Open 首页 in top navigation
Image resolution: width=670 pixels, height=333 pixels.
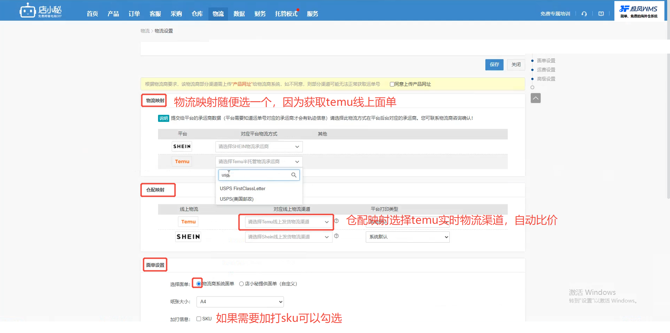pos(92,14)
